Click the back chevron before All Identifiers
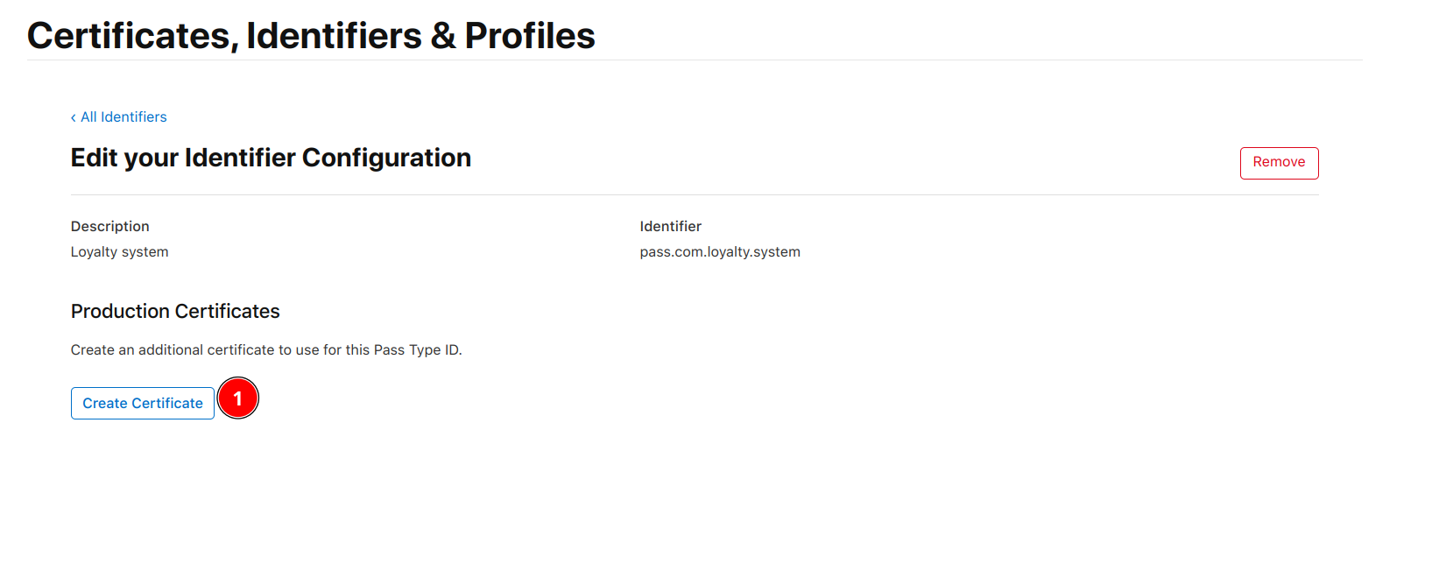This screenshot has width=1432, height=585. (x=74, y=117)
